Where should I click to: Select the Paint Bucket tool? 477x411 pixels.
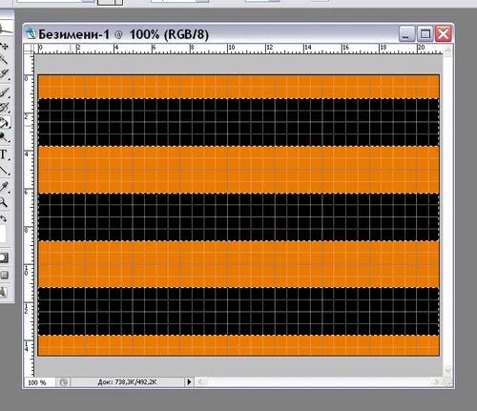pos(5,123)
